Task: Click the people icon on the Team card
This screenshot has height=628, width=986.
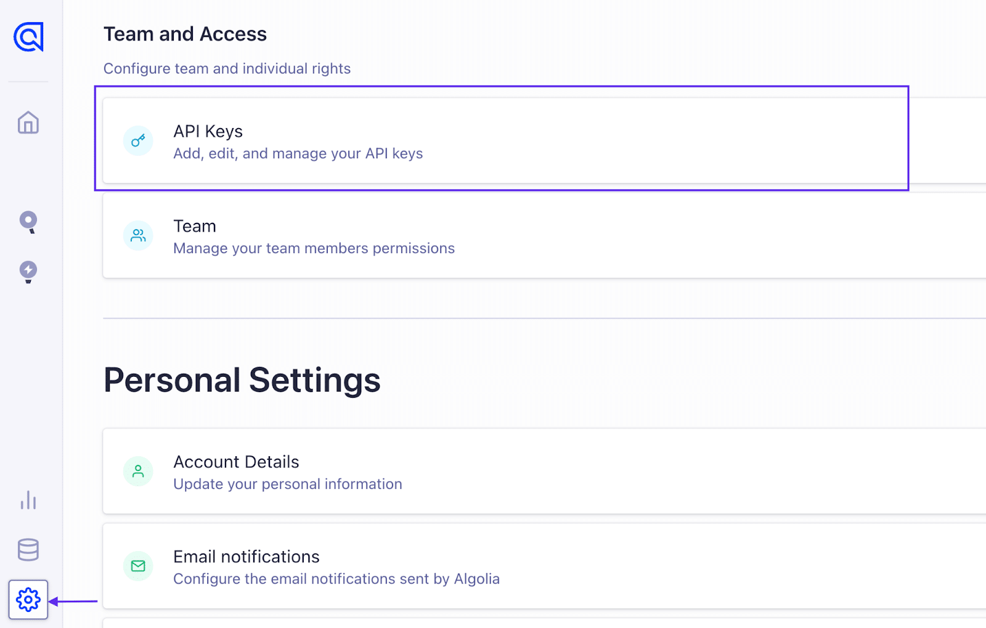Action: click(137, 235)
